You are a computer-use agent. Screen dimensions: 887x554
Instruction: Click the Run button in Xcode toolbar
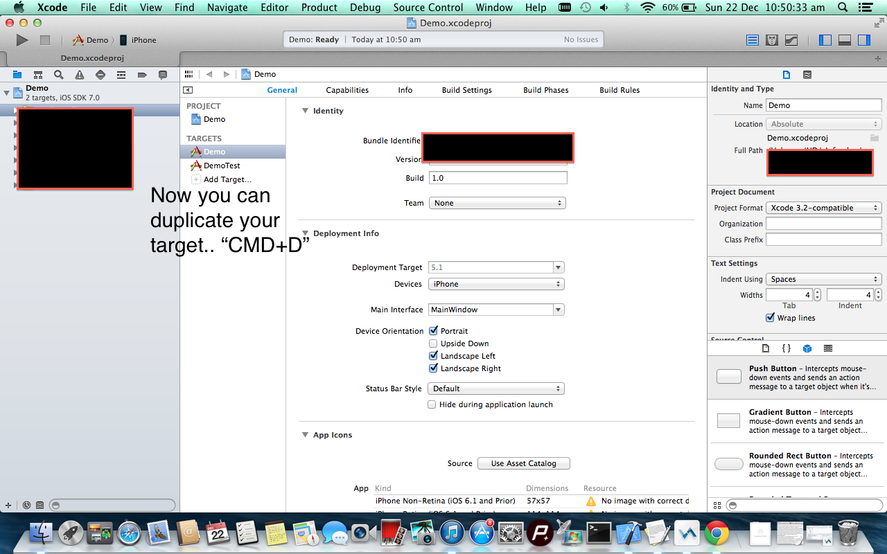click(22, 40)
